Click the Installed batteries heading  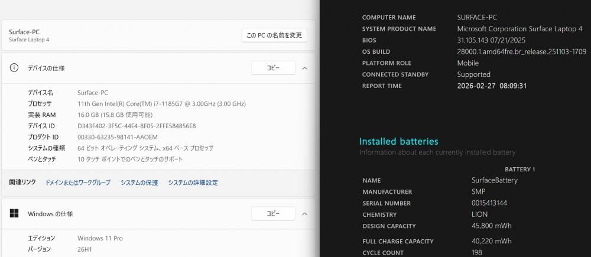[399, 141]
